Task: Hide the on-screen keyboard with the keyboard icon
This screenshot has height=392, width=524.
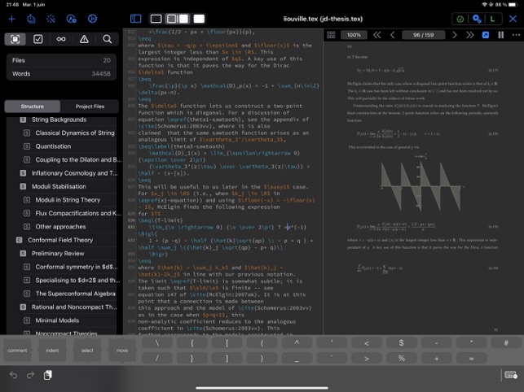Action: (510, 375)
